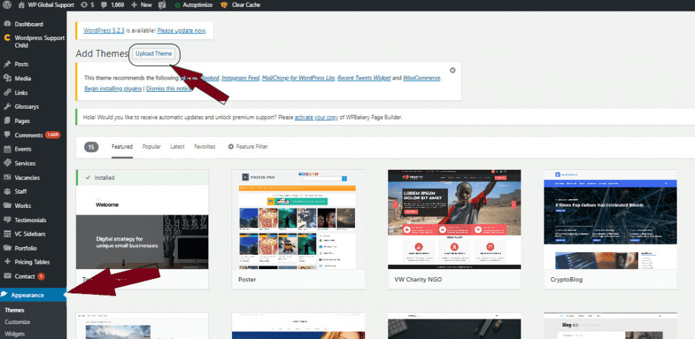Screen dimensions: 695x339
Task: Click the Vacancies icon in sidebar
Action: pyautogui.click(x=7, y=177)
